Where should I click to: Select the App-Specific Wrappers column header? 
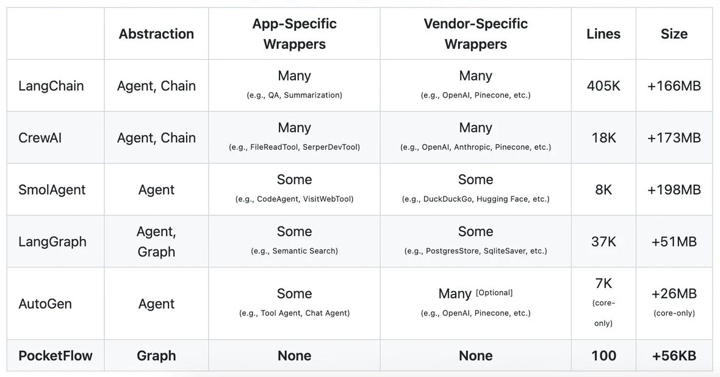294,34
